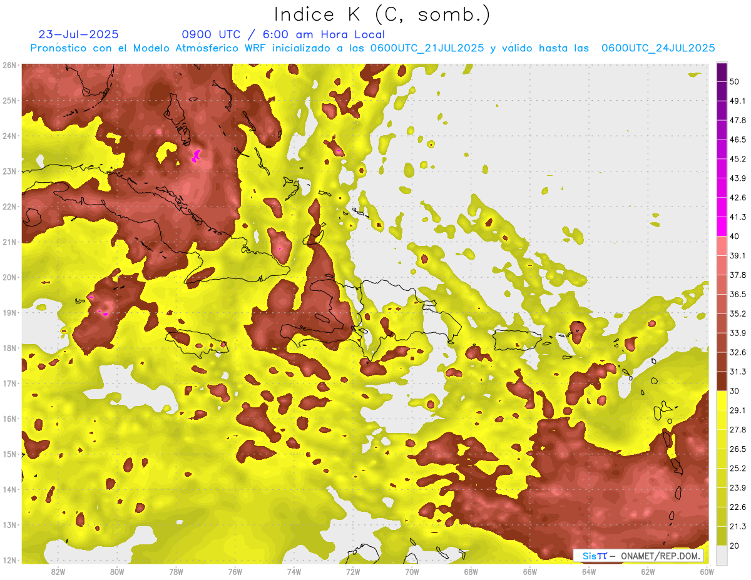Click the "18N" latitude label
Screen dimensions: 751x580
click(9, 348)
